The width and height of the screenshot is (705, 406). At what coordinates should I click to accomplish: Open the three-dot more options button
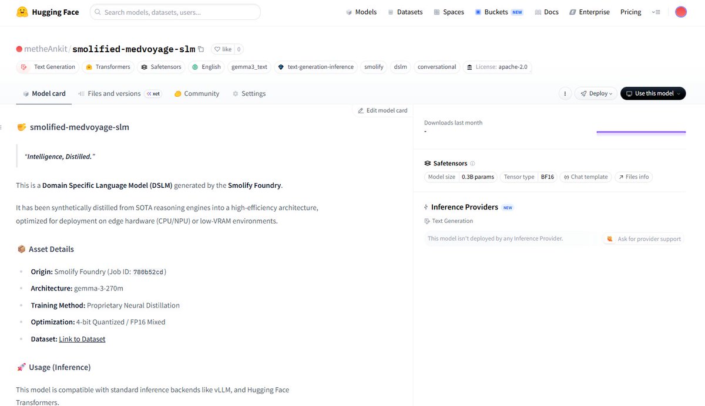565,93
